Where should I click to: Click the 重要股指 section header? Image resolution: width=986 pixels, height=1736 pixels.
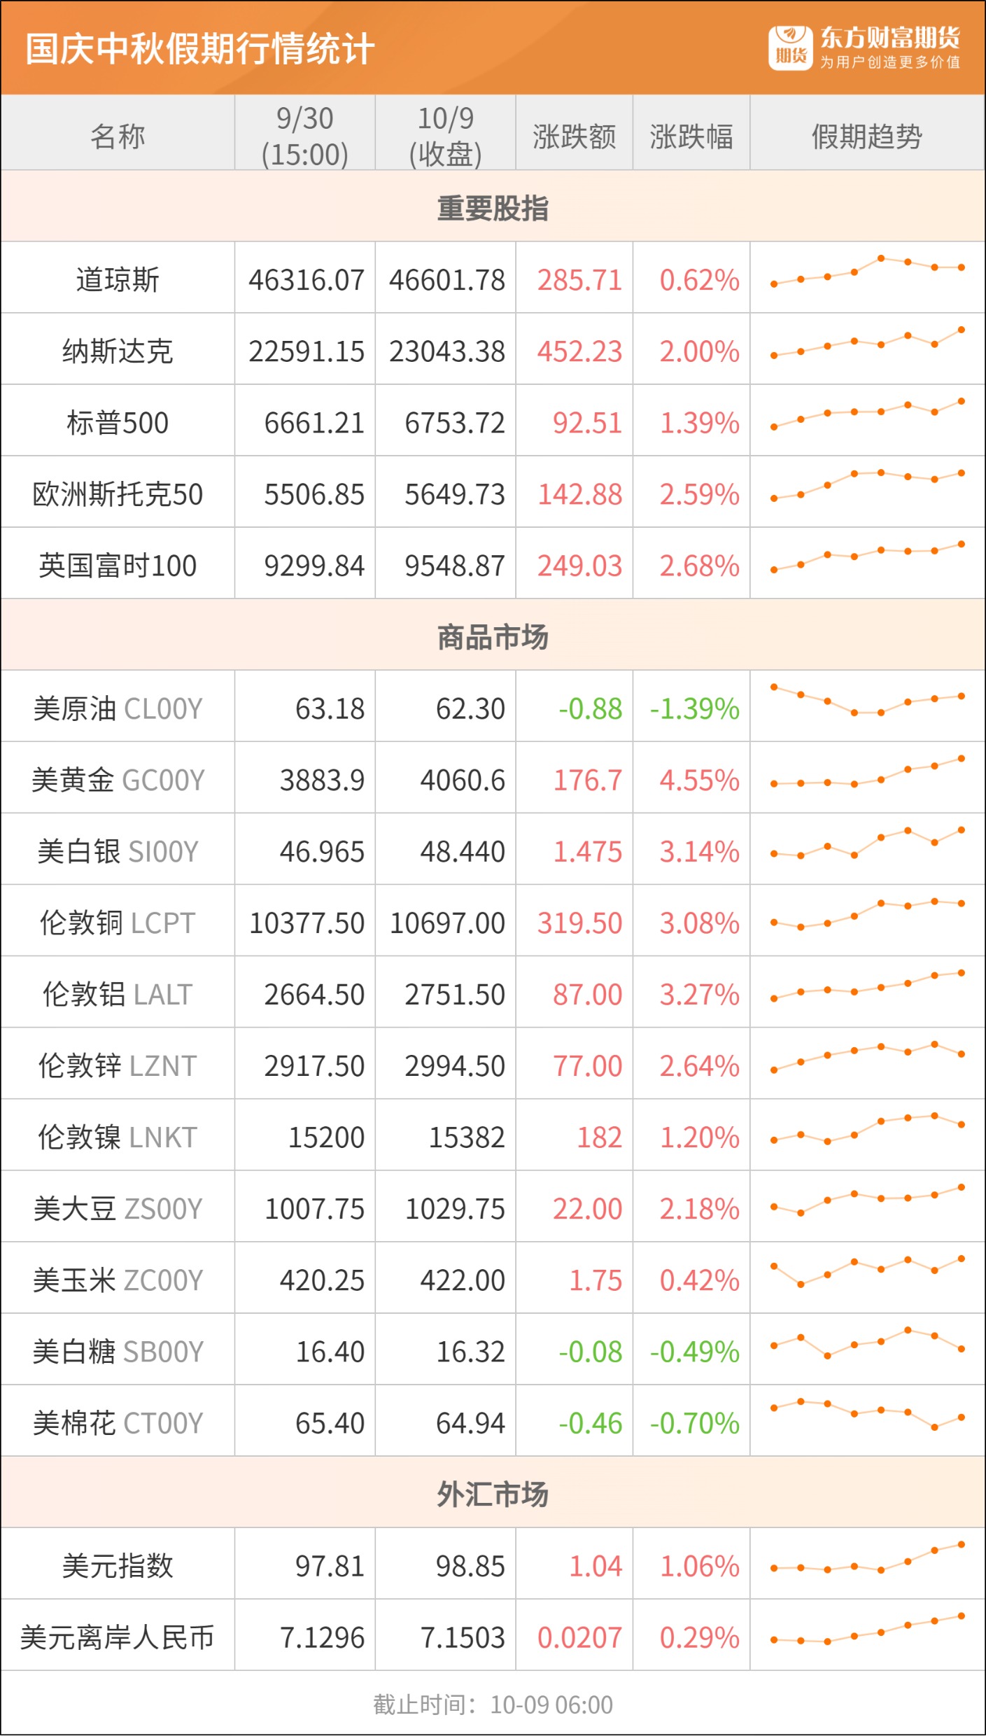[493, 208]
